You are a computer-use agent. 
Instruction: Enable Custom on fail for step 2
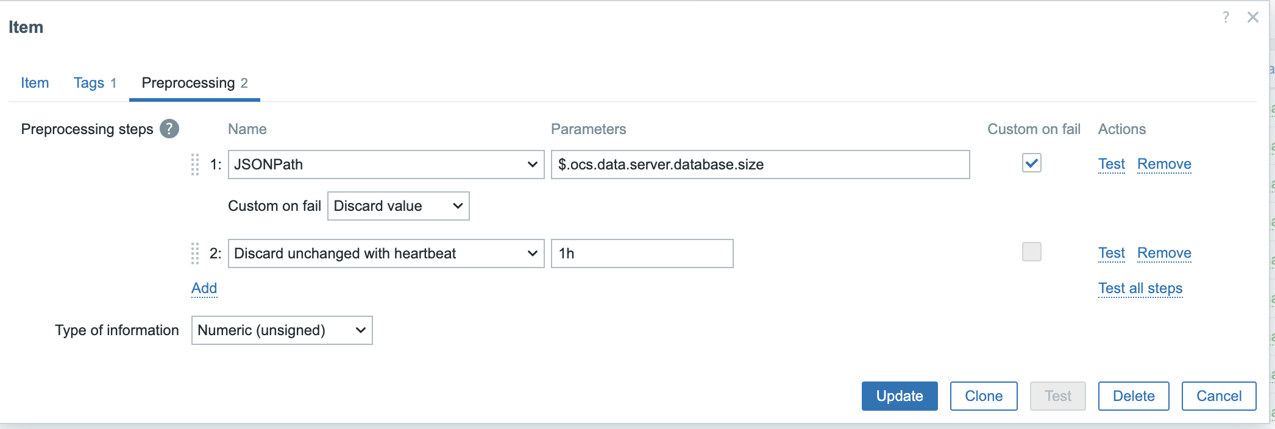tap(1031, 252)
